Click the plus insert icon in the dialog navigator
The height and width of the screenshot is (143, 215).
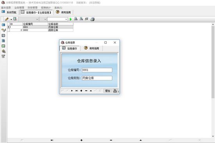coord(81,91)
